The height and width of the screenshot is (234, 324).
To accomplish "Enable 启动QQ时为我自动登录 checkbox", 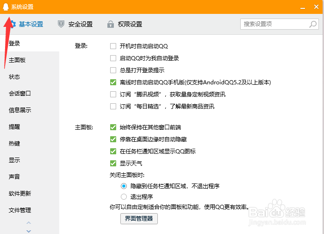I will click(113, 58).
